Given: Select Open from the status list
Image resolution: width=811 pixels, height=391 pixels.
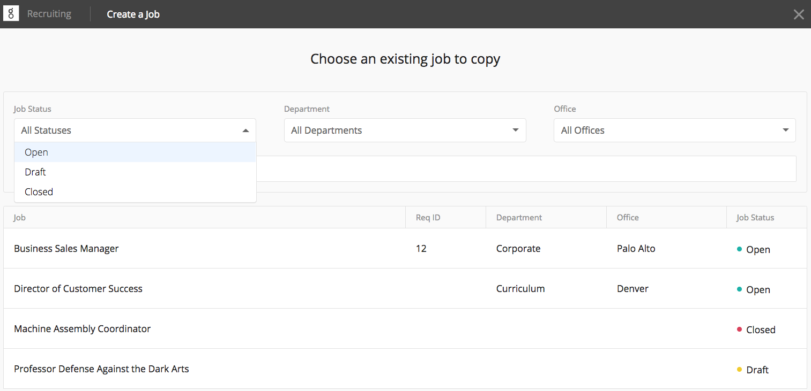Looking at the screenshot, I should coord(135,152).
